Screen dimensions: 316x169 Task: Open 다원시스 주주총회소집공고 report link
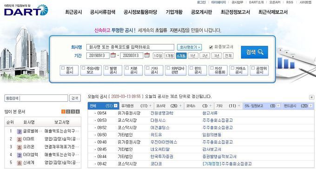pyautogui.click(x=217, y=120)
